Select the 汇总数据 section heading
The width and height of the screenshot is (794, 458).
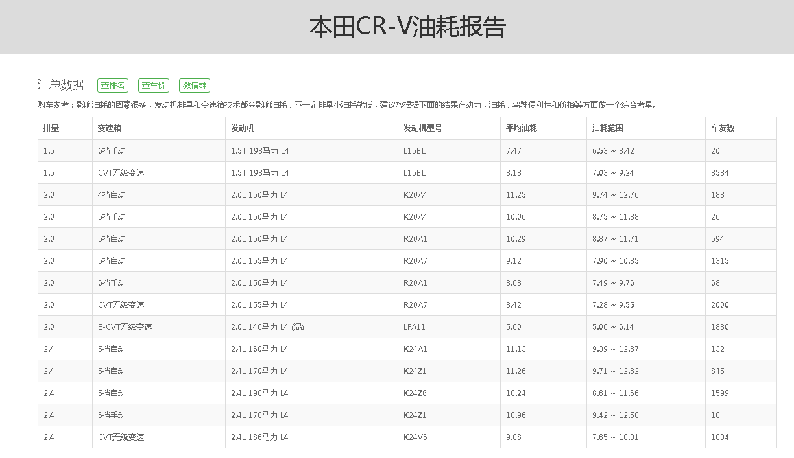coord(61,85)
